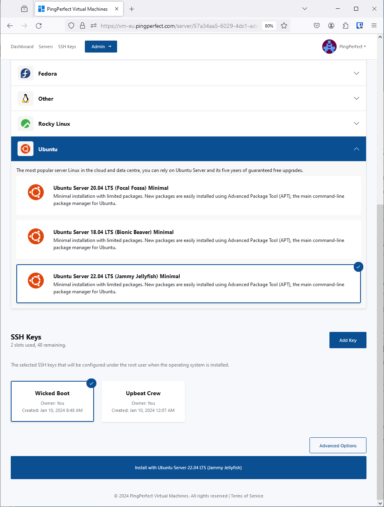Click the browser address bar URL

coord(179,26)
